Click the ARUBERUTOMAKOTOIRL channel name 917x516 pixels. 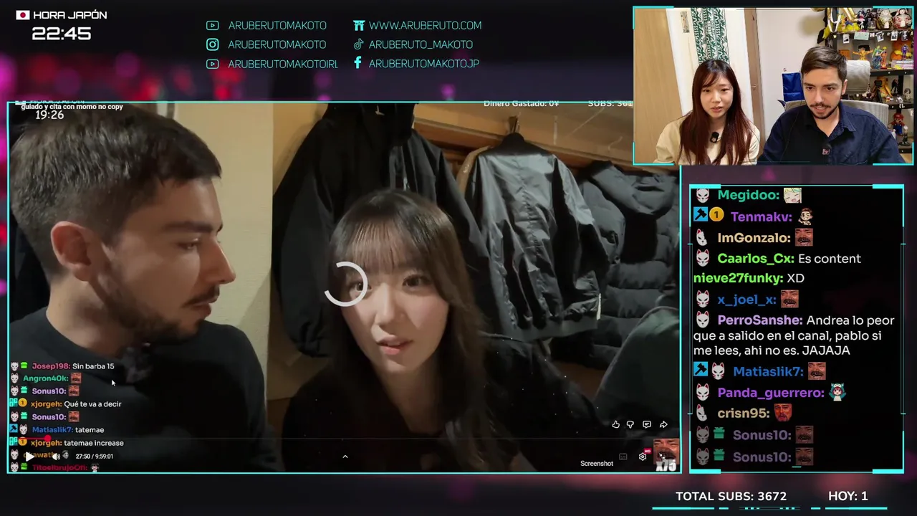(x=283, y=64)
